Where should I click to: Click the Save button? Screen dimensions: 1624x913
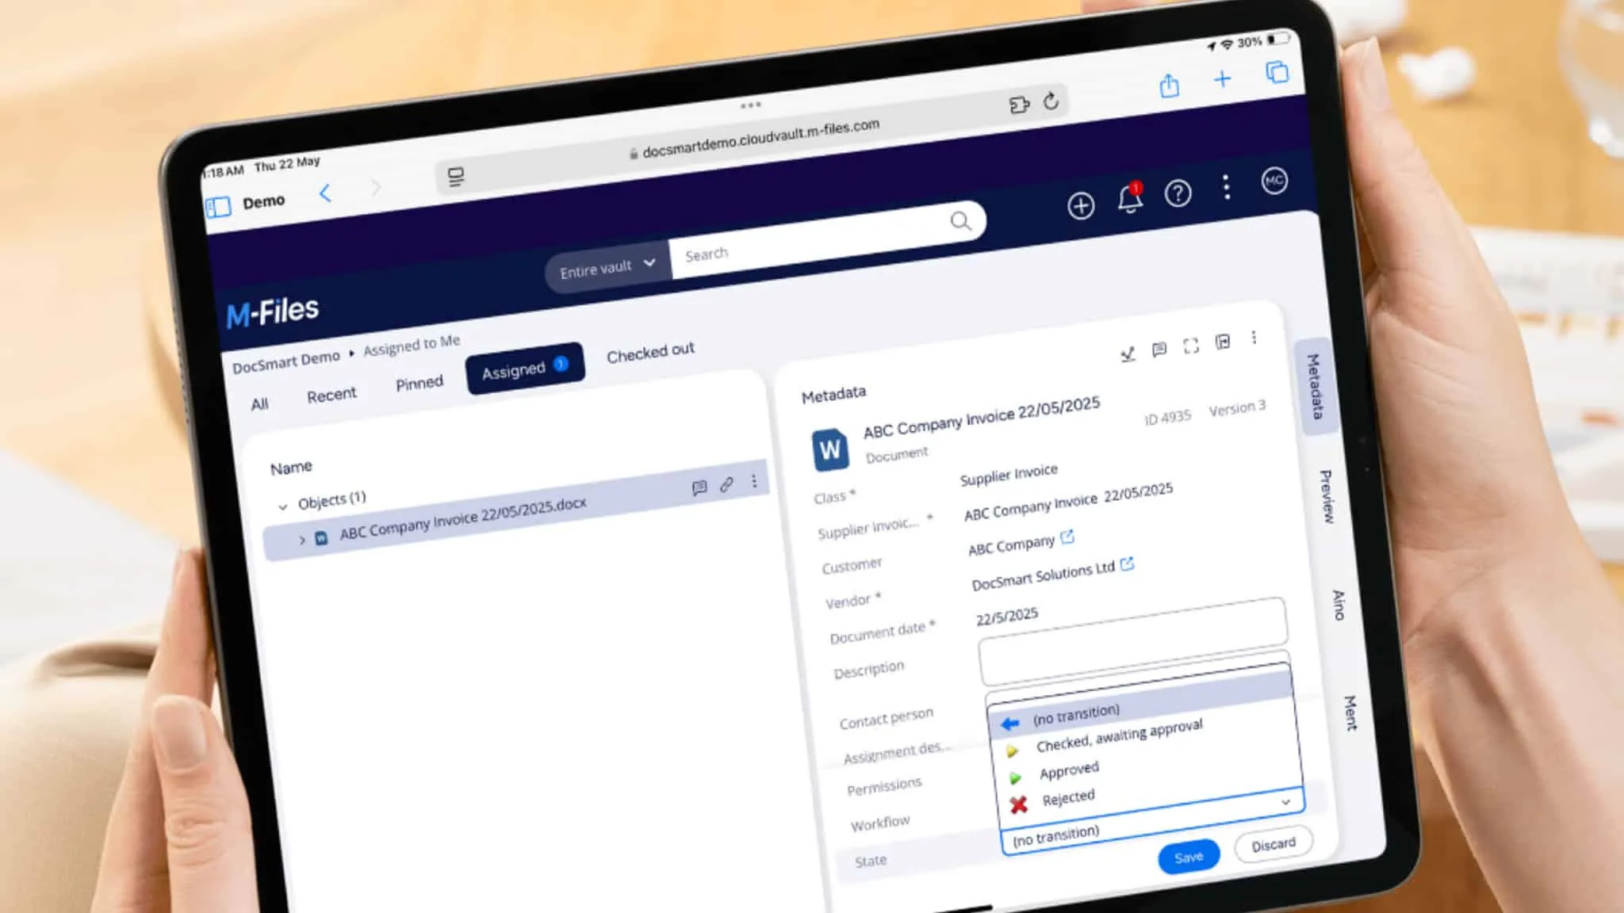coord(1188,857)
